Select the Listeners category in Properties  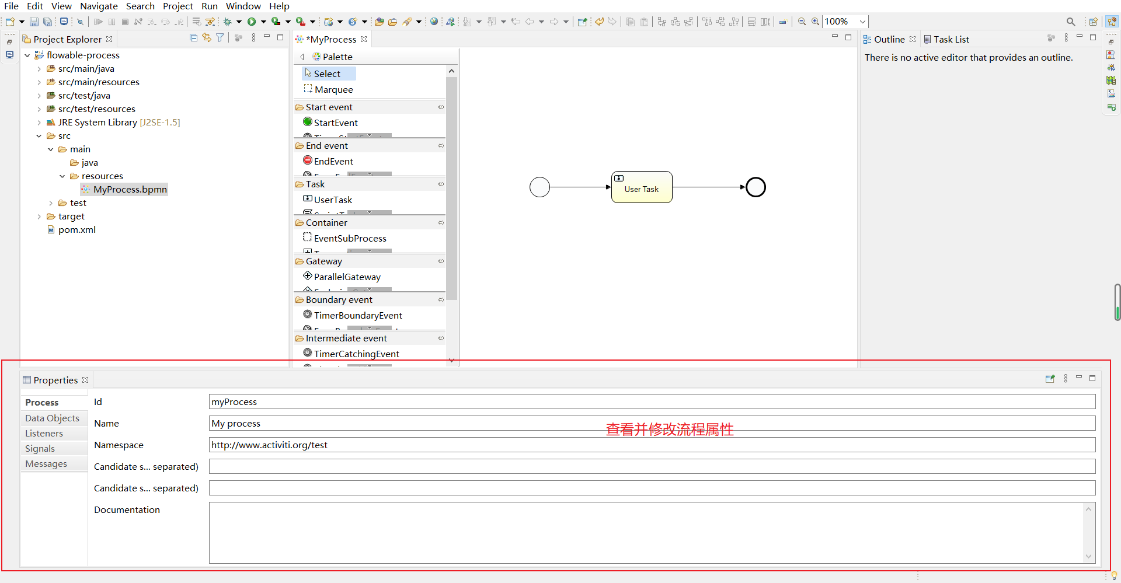[44, 433]
